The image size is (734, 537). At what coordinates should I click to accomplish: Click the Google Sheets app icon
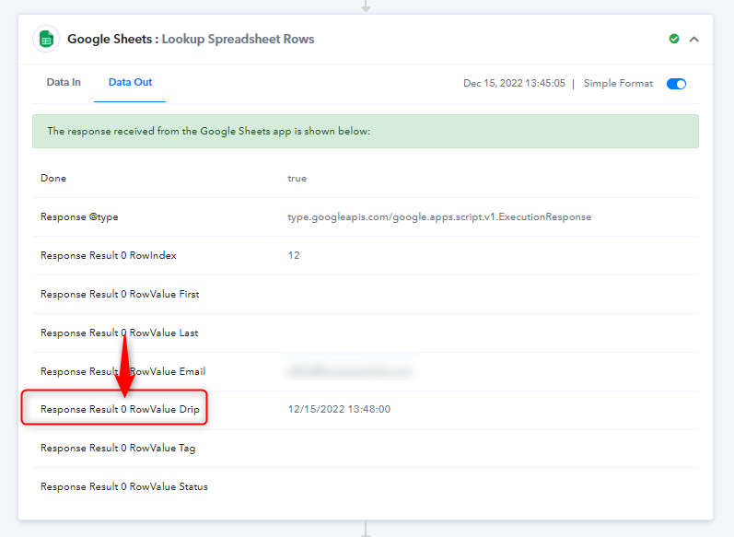tap(46, 39)
